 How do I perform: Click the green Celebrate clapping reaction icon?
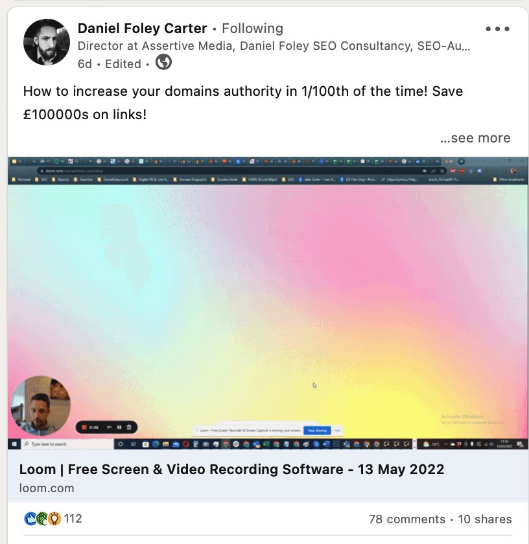click(x=42, y=519)
